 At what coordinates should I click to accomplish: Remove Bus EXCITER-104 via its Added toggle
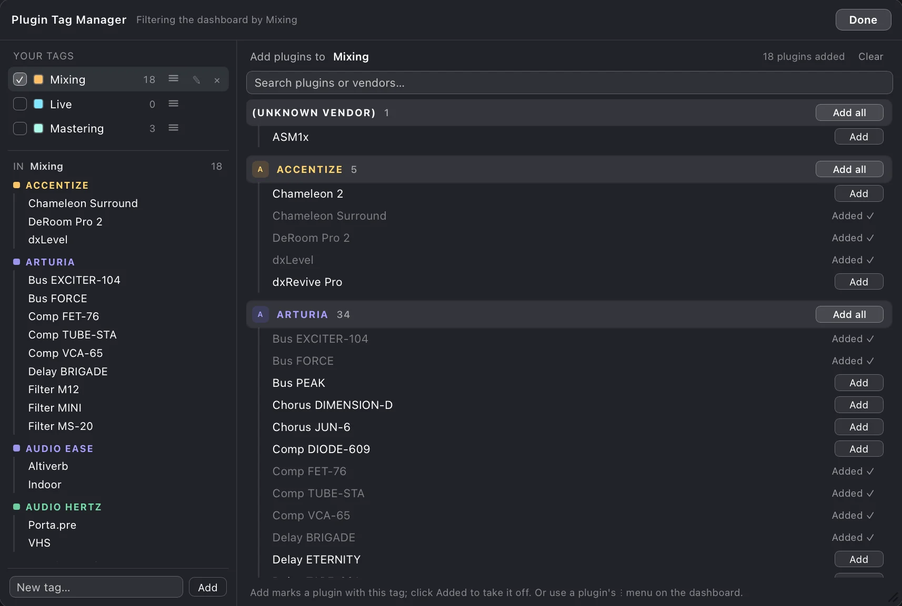click(853, 338)
